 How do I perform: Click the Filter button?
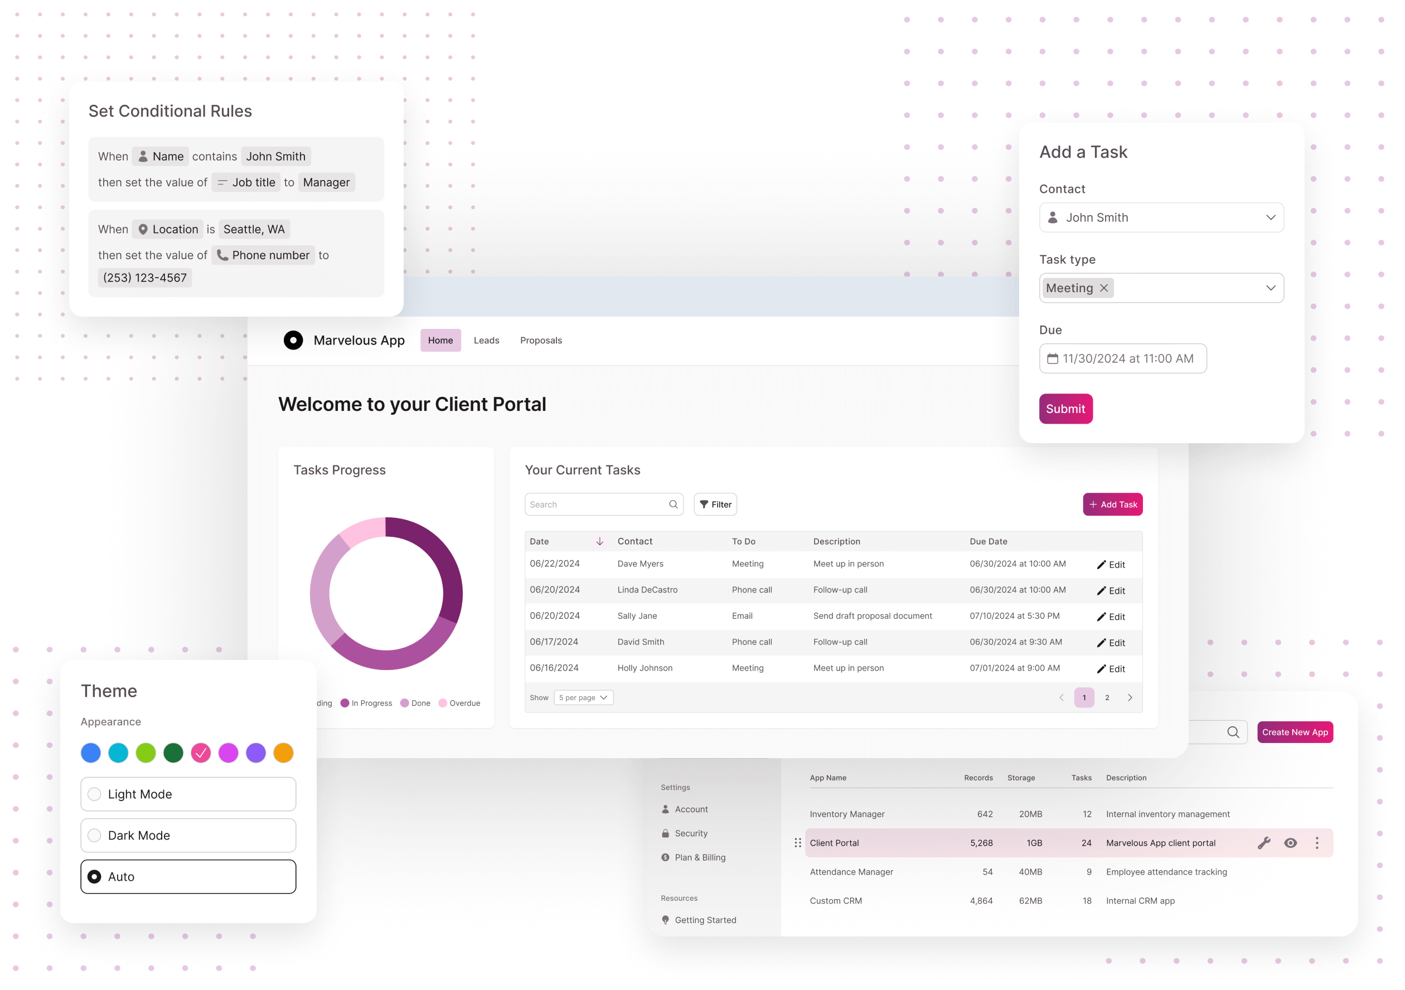715,504
